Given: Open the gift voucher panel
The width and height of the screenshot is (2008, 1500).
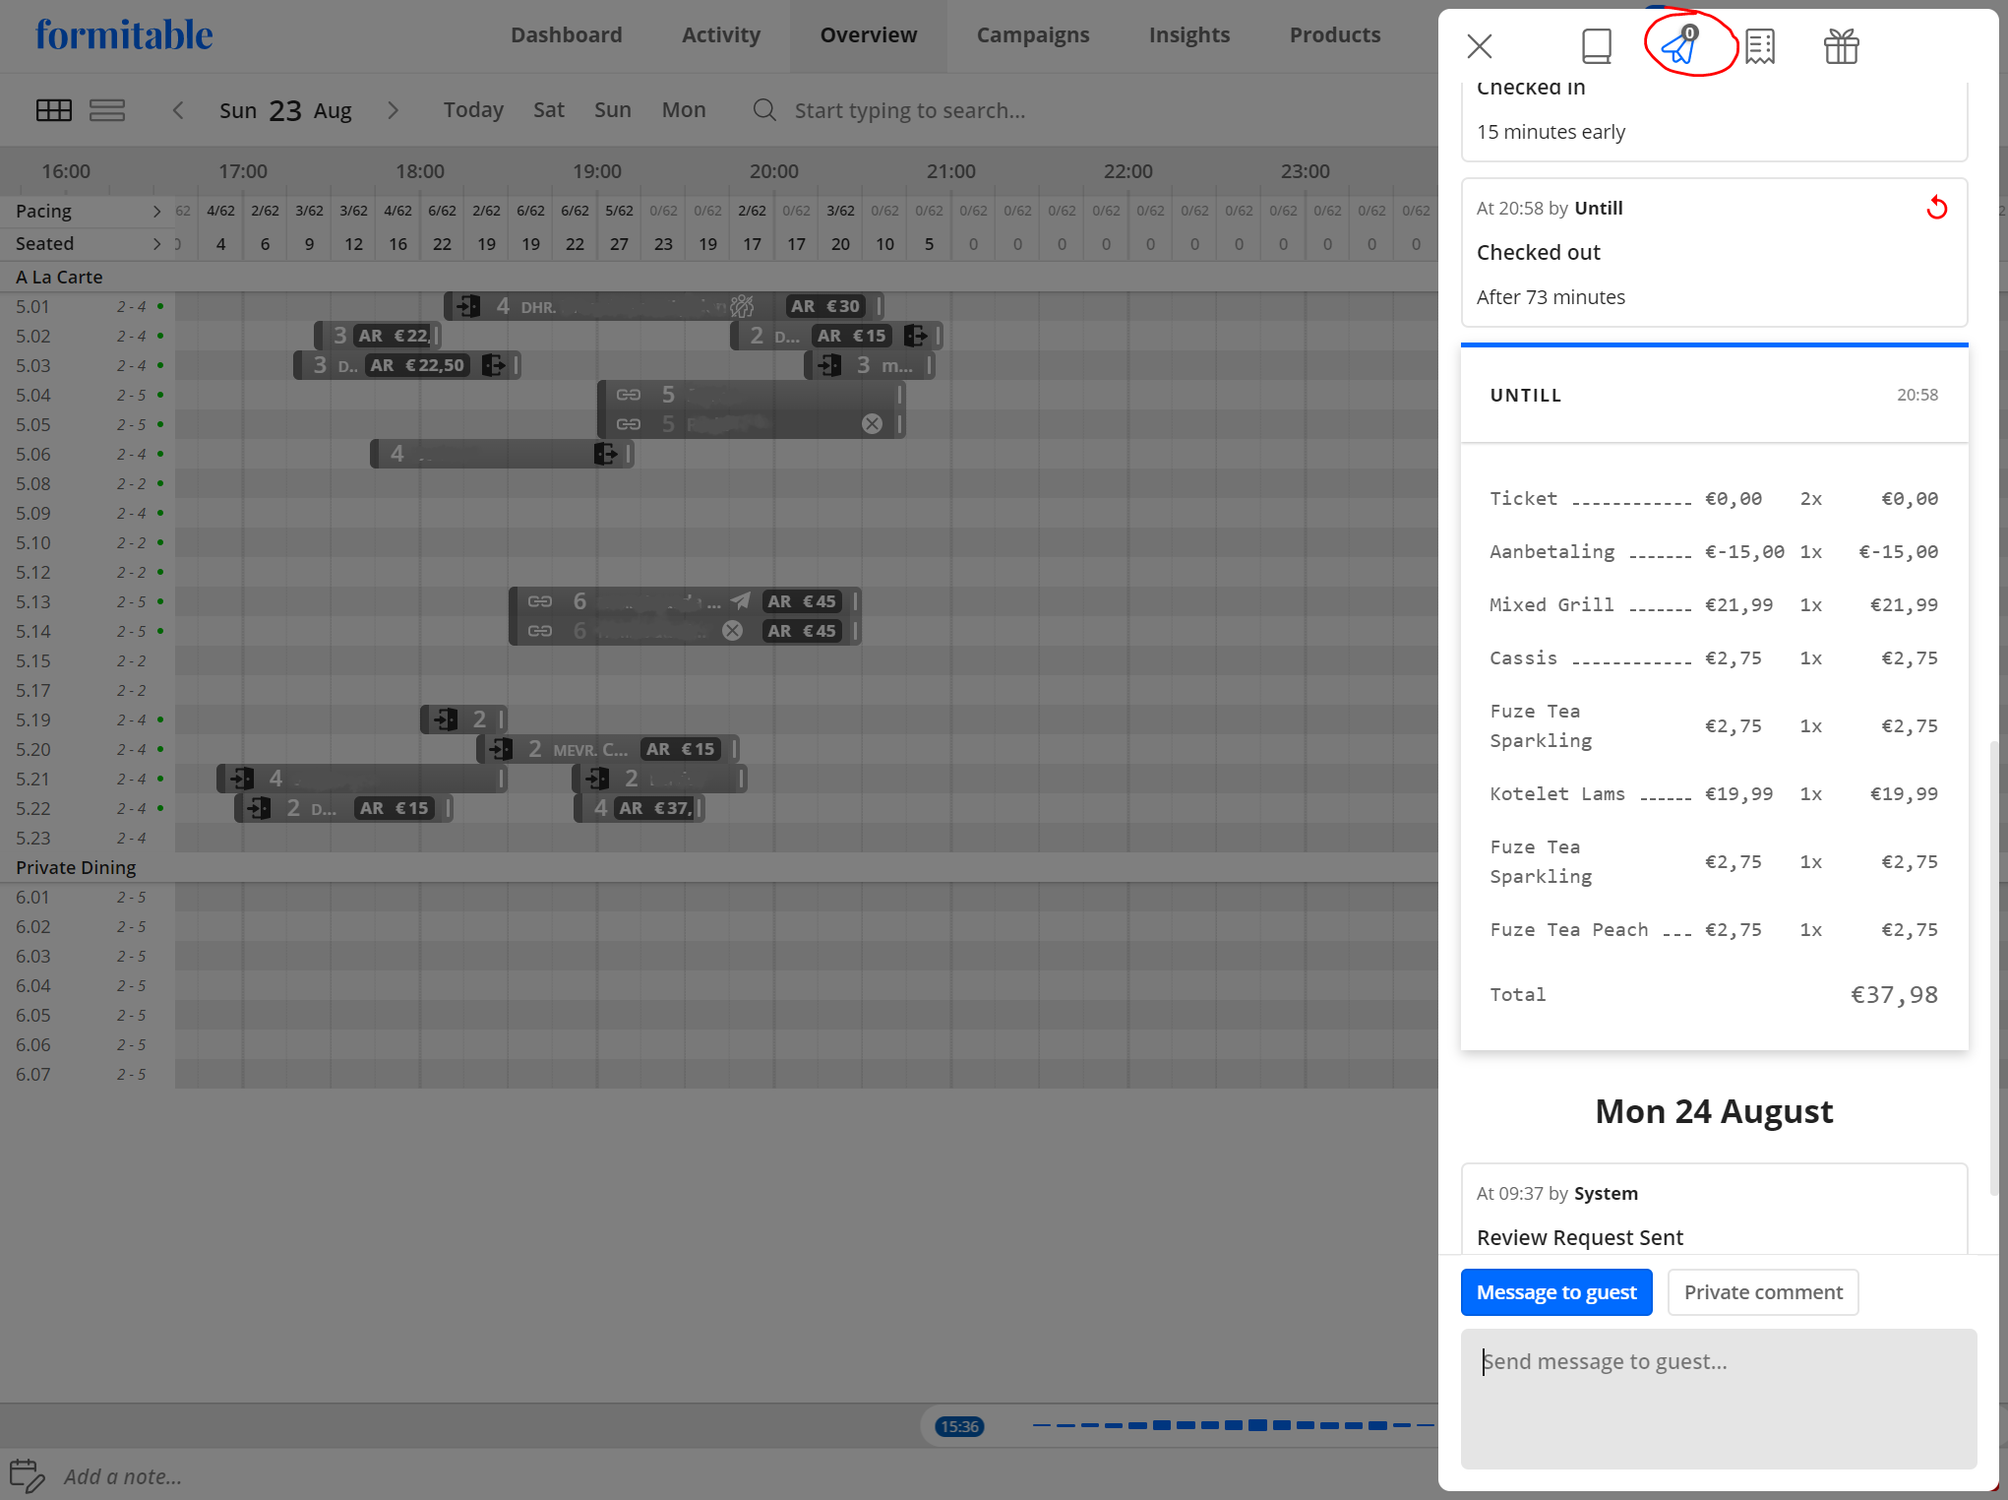Looking at the screenshot, I should [x=1841, y=46].
